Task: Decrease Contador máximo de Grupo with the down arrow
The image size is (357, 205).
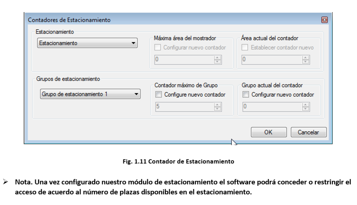Action: 217,109
